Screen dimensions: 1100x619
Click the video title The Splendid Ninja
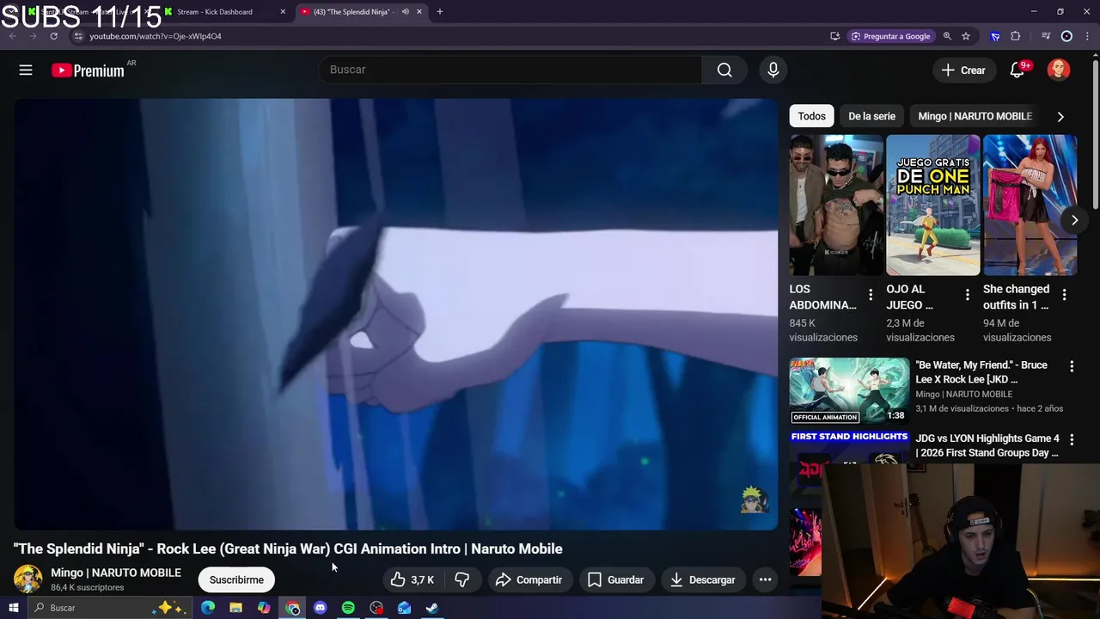pos(288,549)
